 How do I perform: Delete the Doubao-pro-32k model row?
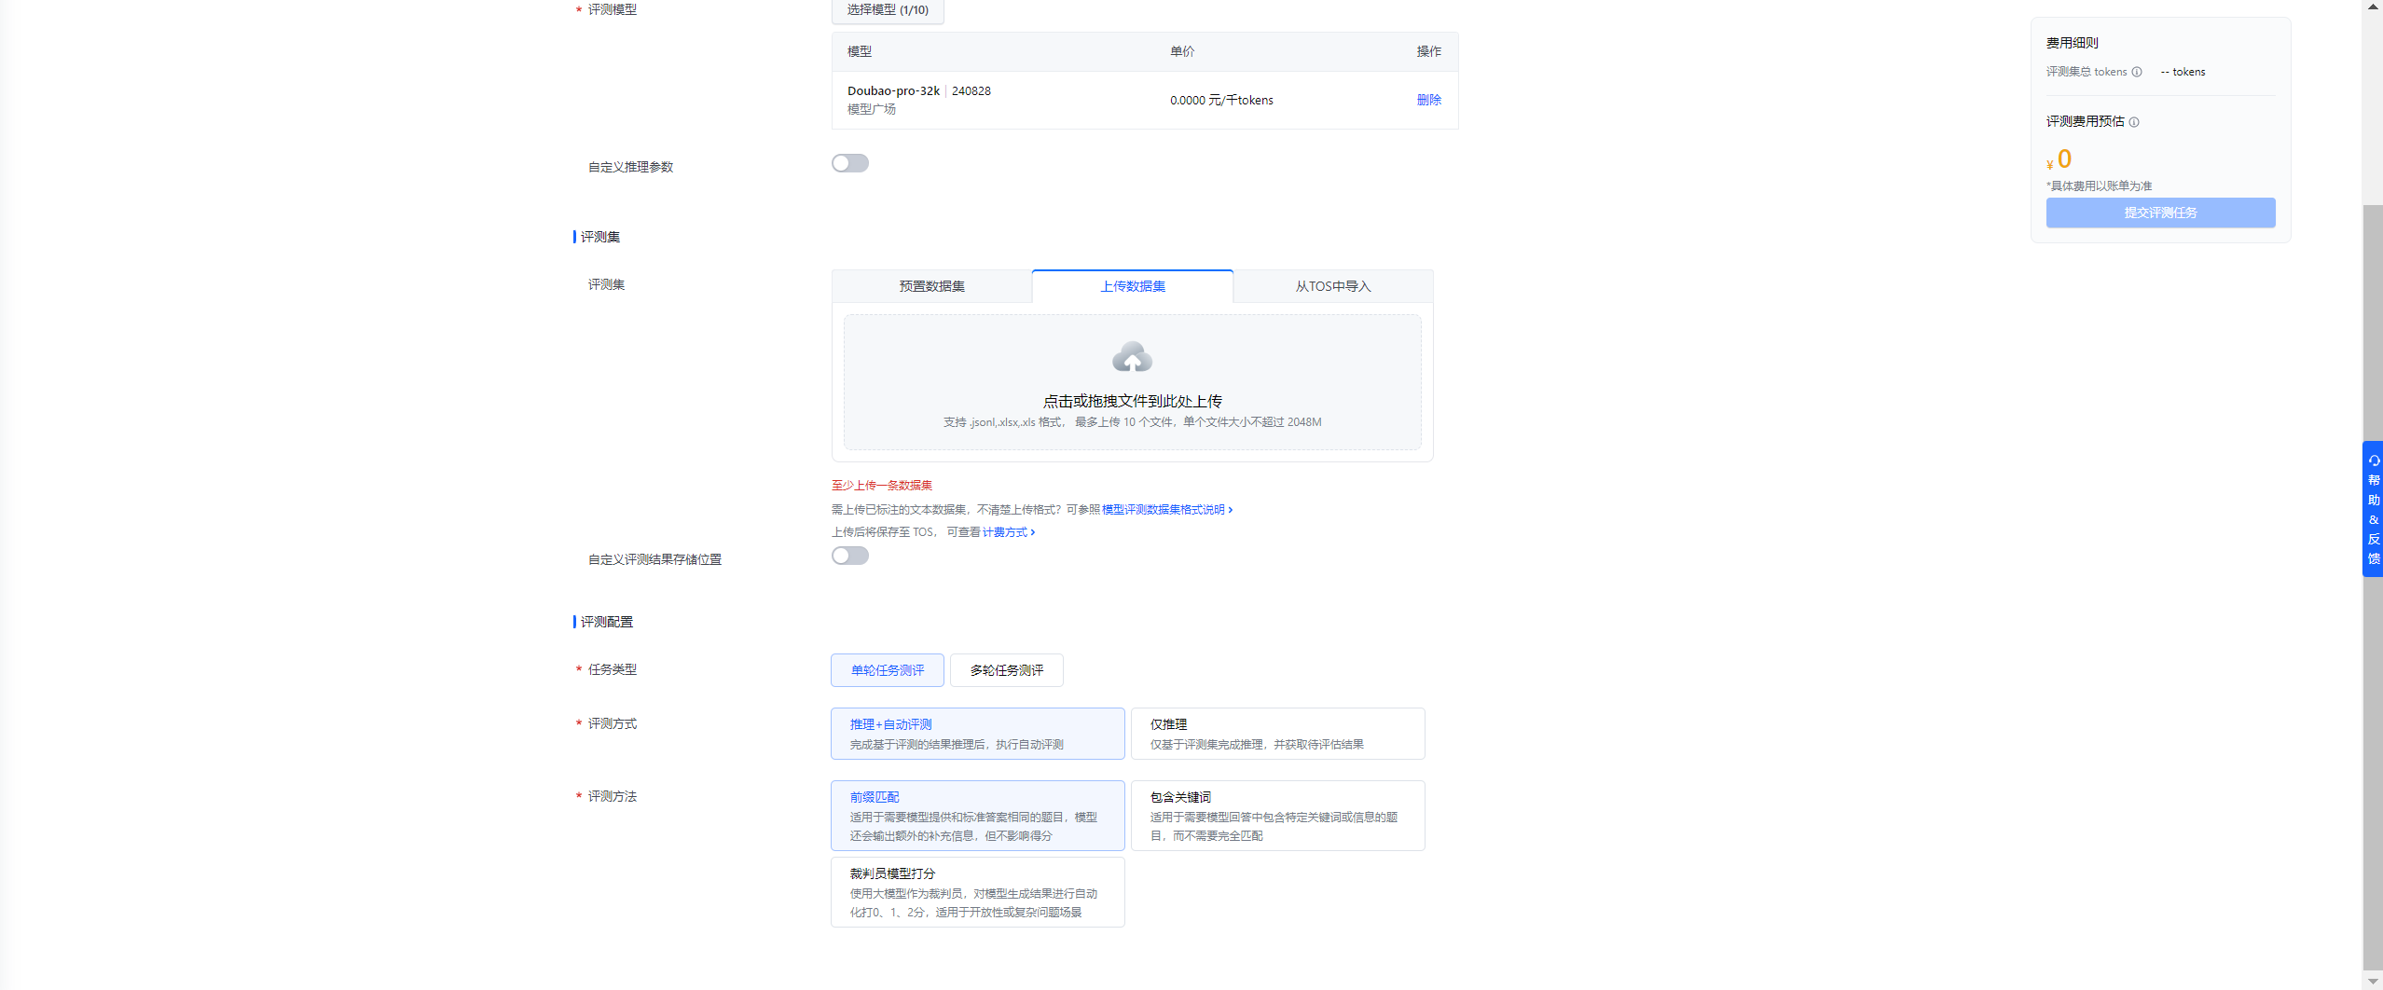[1428, 100]
